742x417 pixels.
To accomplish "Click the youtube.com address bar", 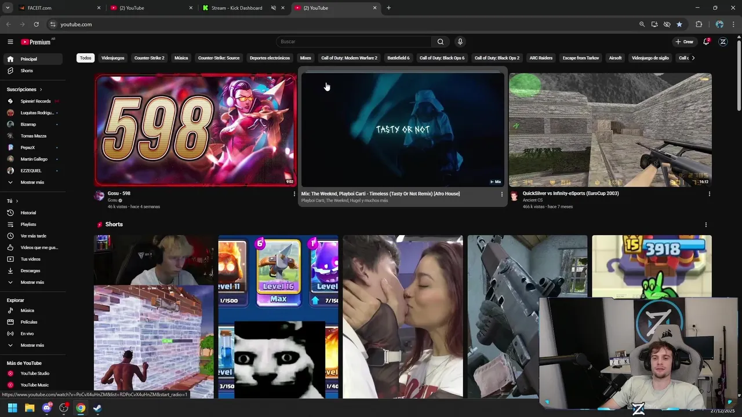I will tap(342, 24).
